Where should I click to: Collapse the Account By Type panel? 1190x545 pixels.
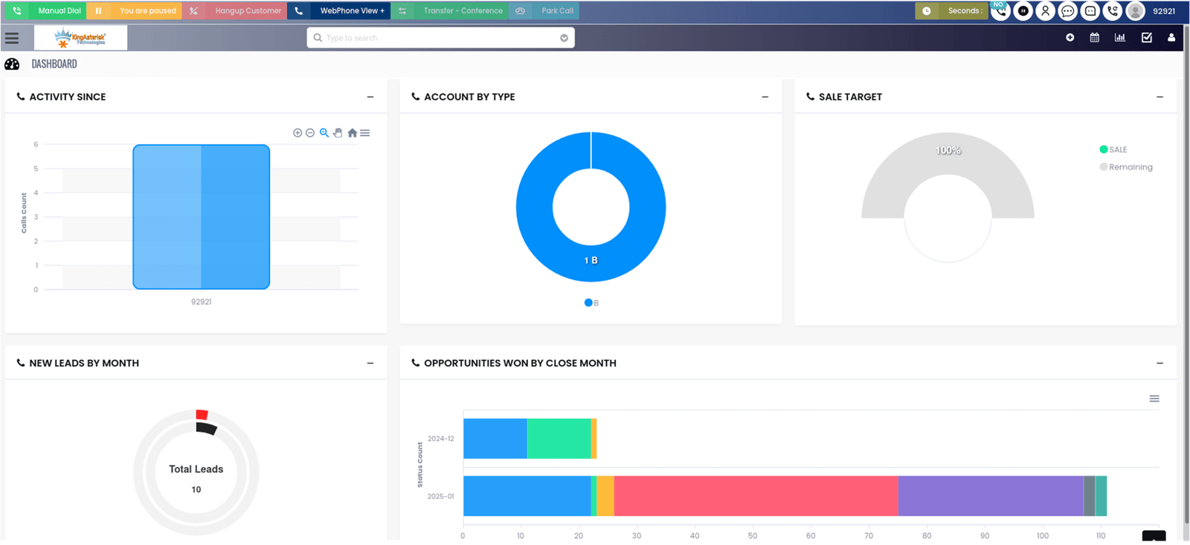coord(765,97)
